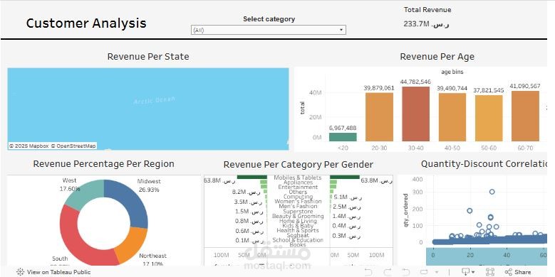555x277 pixels.
Task: Open the Select category dropdown
Action: [269, 30]
